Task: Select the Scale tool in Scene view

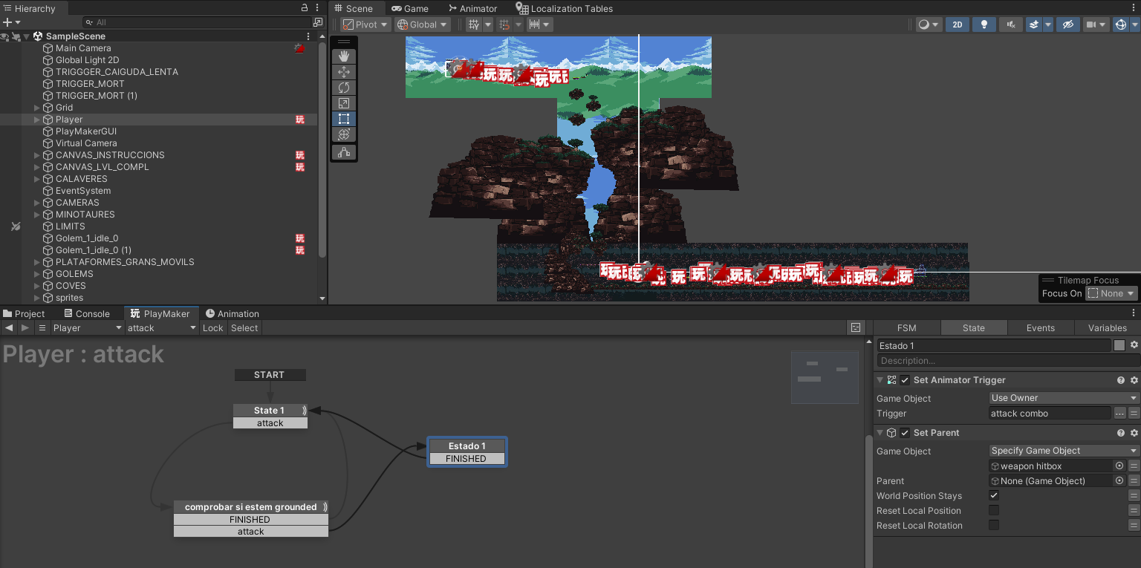Action: (343, 103)
